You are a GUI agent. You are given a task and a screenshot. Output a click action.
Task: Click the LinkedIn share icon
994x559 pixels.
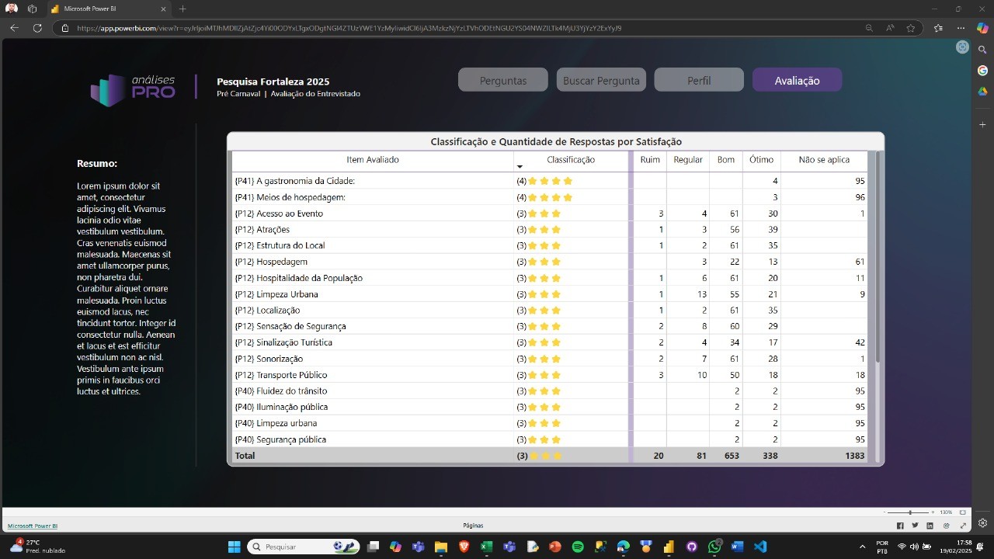(x=930, y=526)
